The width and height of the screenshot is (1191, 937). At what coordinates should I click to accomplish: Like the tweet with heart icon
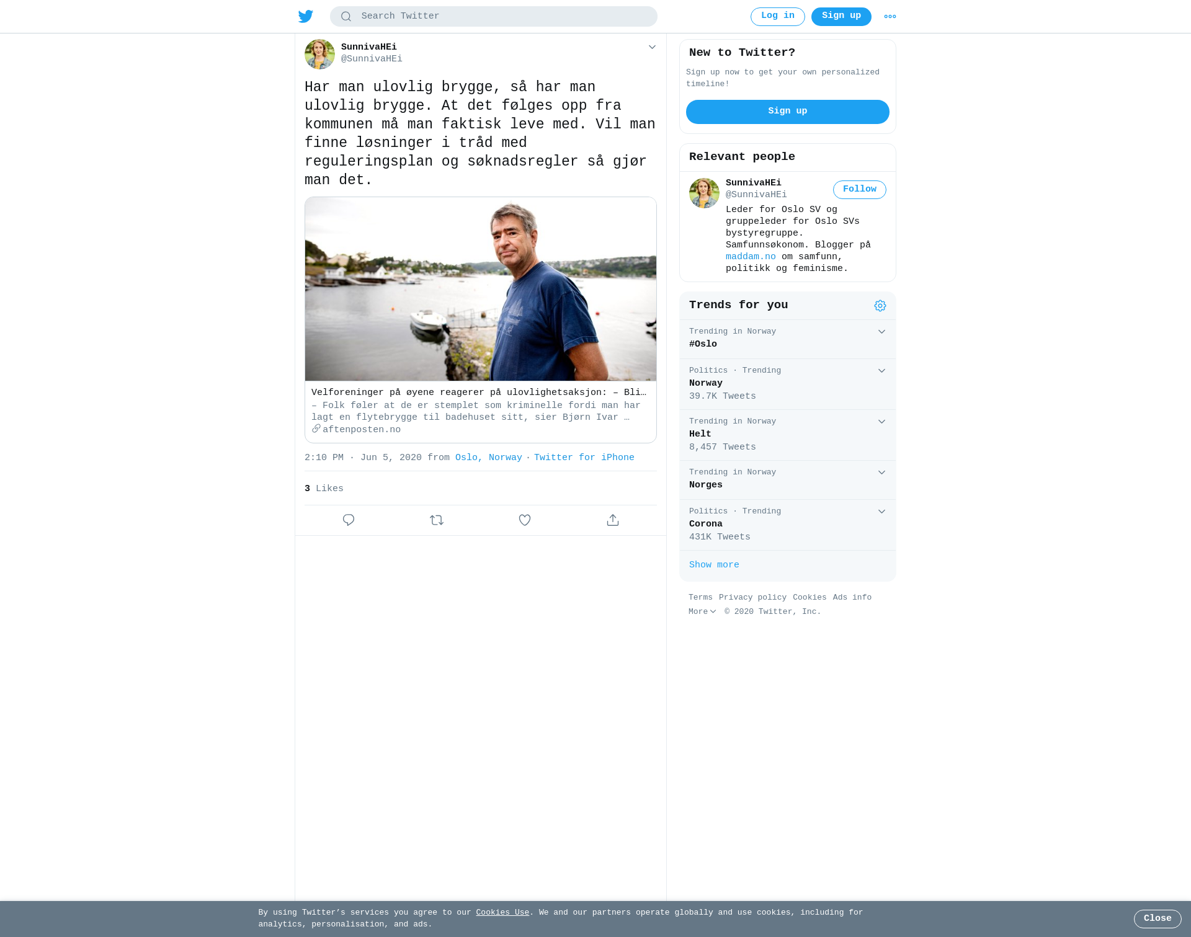coord(525,520)
